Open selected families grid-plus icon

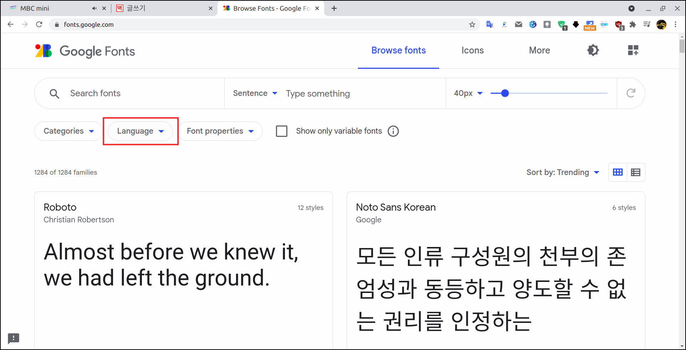pos(633,50)
